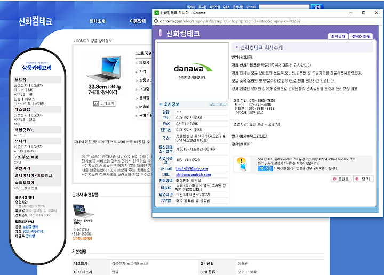384x275 pixels.
Task: Open the 멀티미디어/네트워크 category heading
Action: click(33, 175)
